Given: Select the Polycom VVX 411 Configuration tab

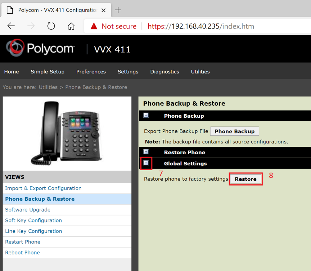Looking at the screenshot, I should coord(56,10).
